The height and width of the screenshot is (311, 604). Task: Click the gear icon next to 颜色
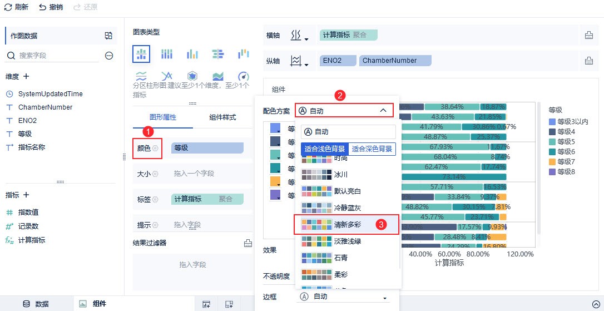click(x=155, y=149)
